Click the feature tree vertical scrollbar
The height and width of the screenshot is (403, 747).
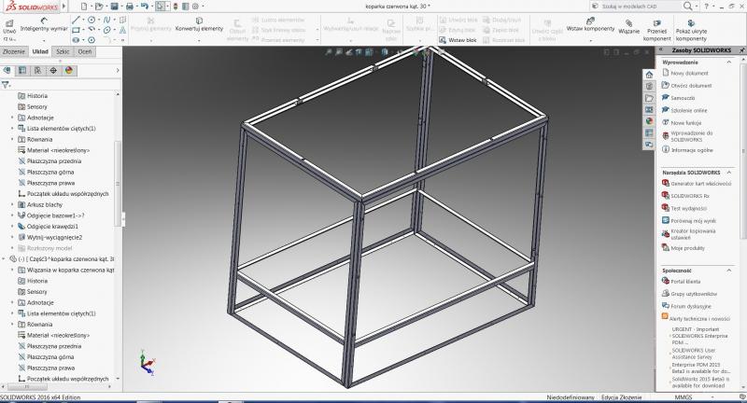click(x=118, y=183)
